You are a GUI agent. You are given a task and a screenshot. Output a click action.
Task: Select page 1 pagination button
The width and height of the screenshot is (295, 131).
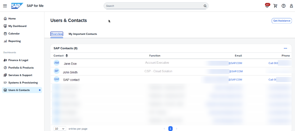(x=170, y=129)
